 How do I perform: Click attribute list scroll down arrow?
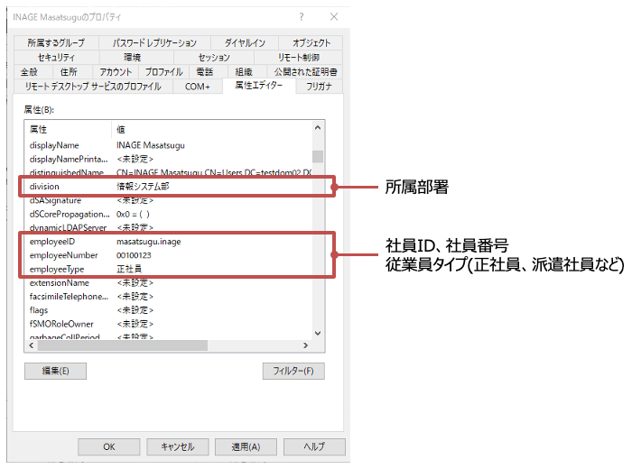pyautogui.click(x=318, y=333)
